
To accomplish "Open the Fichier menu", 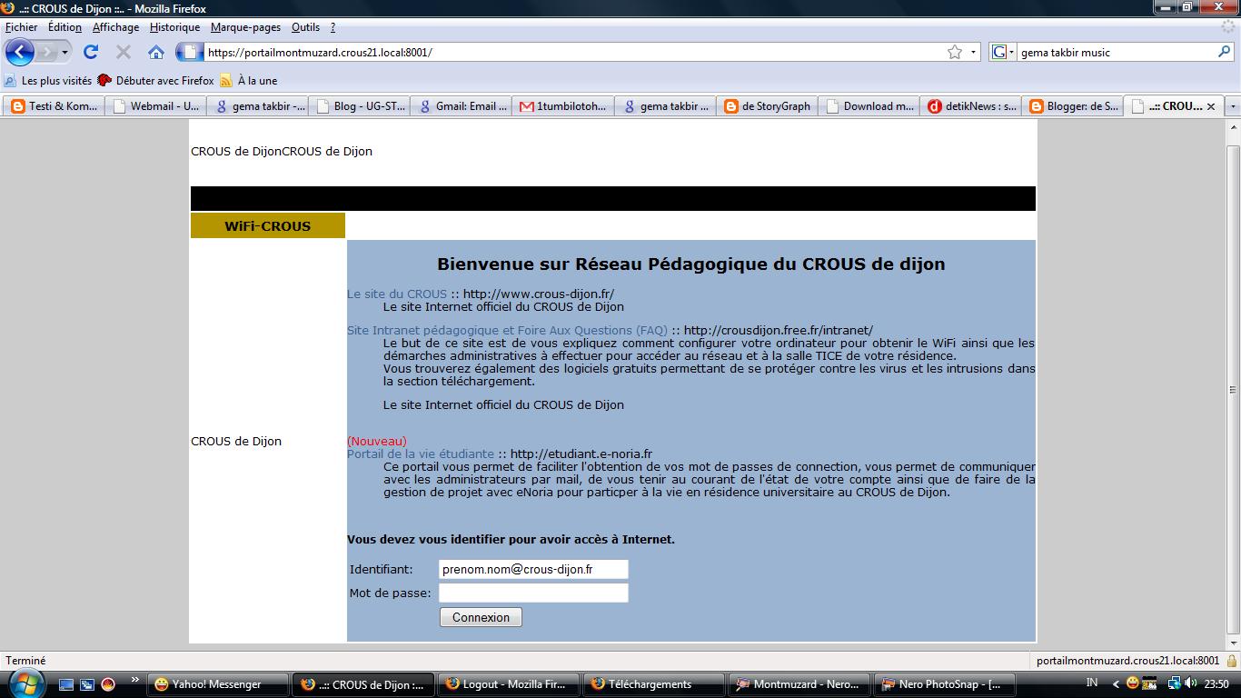I will (x=22, y=27).
